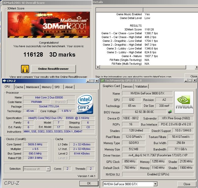
Task: Click the Game Detail Level row
Action: (135, 18)
